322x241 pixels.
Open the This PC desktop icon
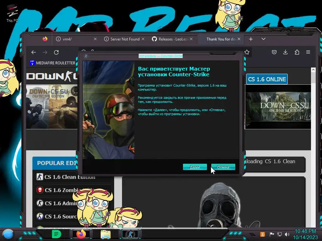pyautogui.click(x=12, y=13)
